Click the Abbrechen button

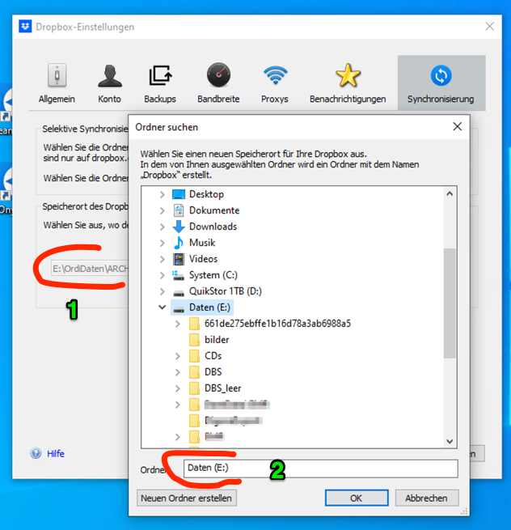427,498
